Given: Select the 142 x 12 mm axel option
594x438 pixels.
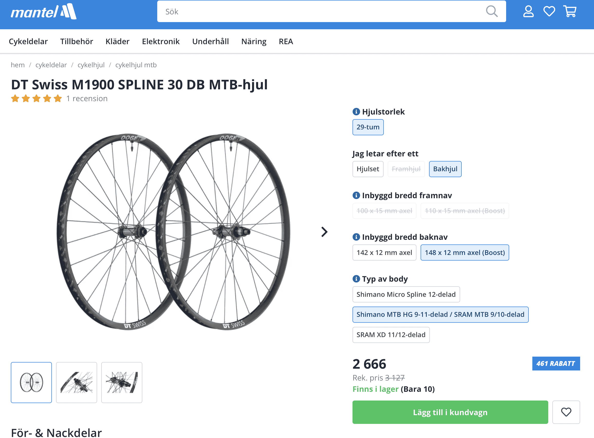Looking at the screenshot, I should [x=384, y=252].
